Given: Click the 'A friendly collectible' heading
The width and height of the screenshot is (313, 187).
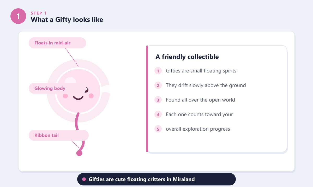Looking at the screenshot, I should (x=187, y=57).
